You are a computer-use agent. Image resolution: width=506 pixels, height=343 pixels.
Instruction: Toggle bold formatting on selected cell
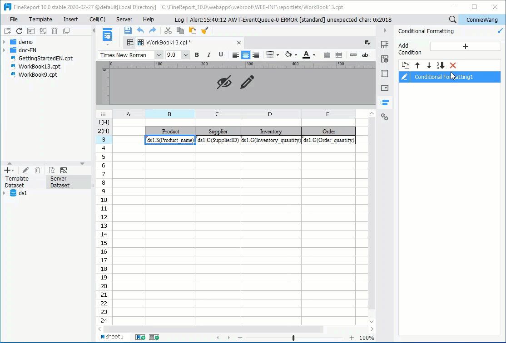coord(197,54)
